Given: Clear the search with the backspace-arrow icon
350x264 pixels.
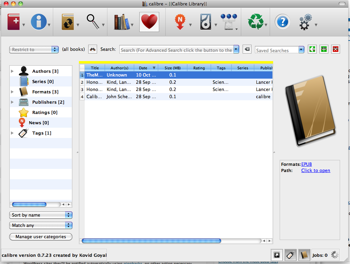Looking at the screenshot, I should (247, 49).
